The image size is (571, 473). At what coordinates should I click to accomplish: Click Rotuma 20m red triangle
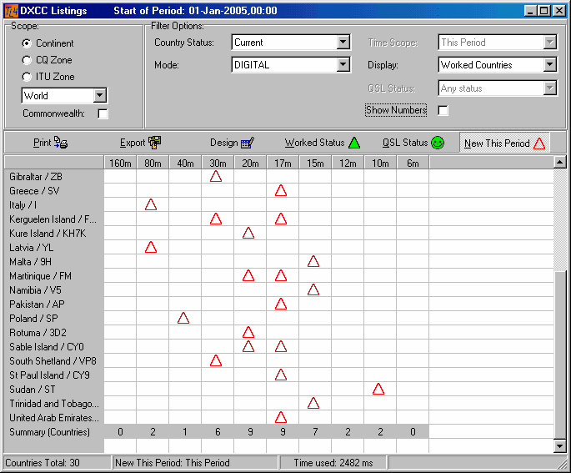[x=248, y=332]
